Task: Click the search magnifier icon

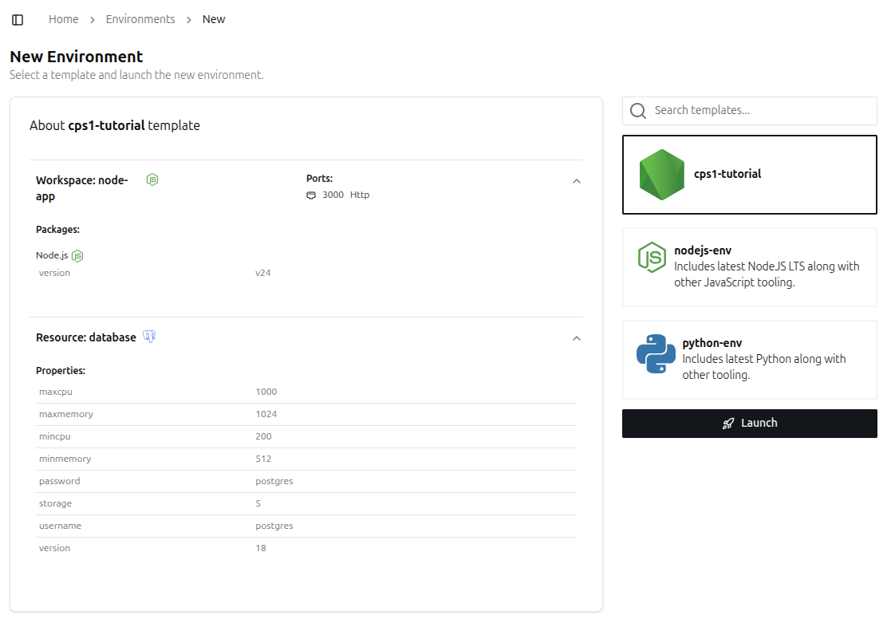Action: 638,111
